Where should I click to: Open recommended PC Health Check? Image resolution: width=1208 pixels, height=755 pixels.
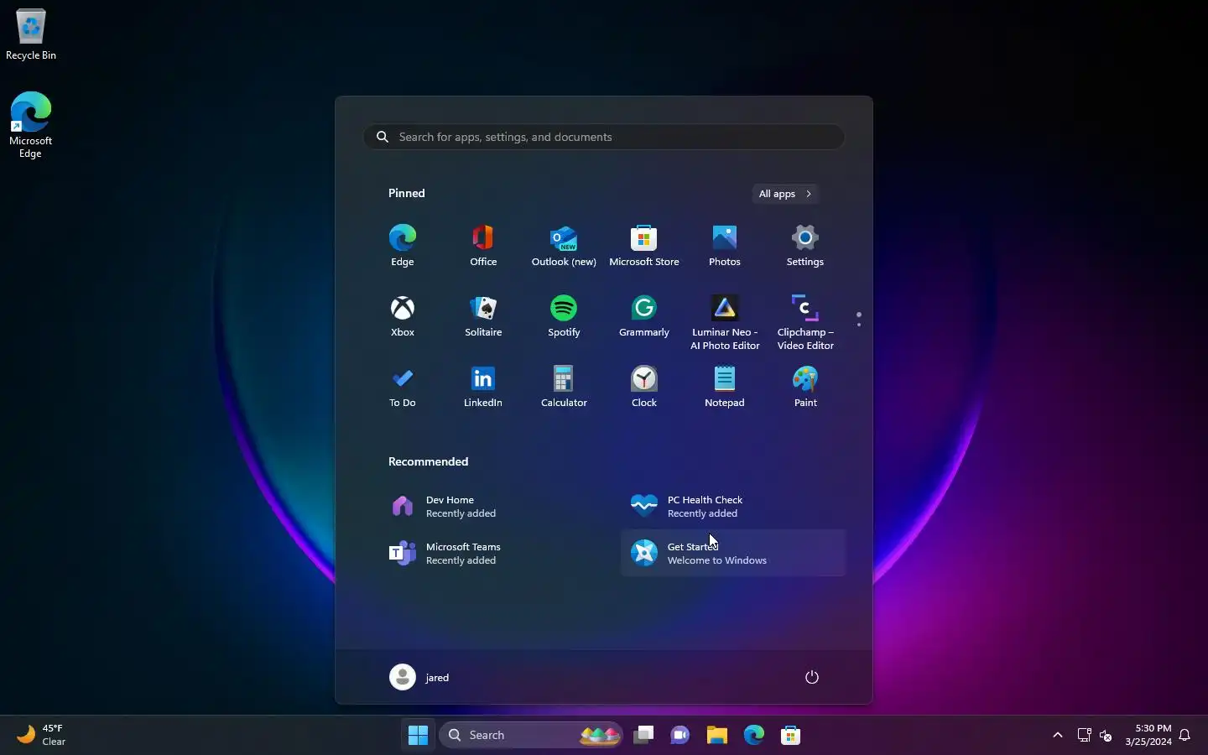733,507
